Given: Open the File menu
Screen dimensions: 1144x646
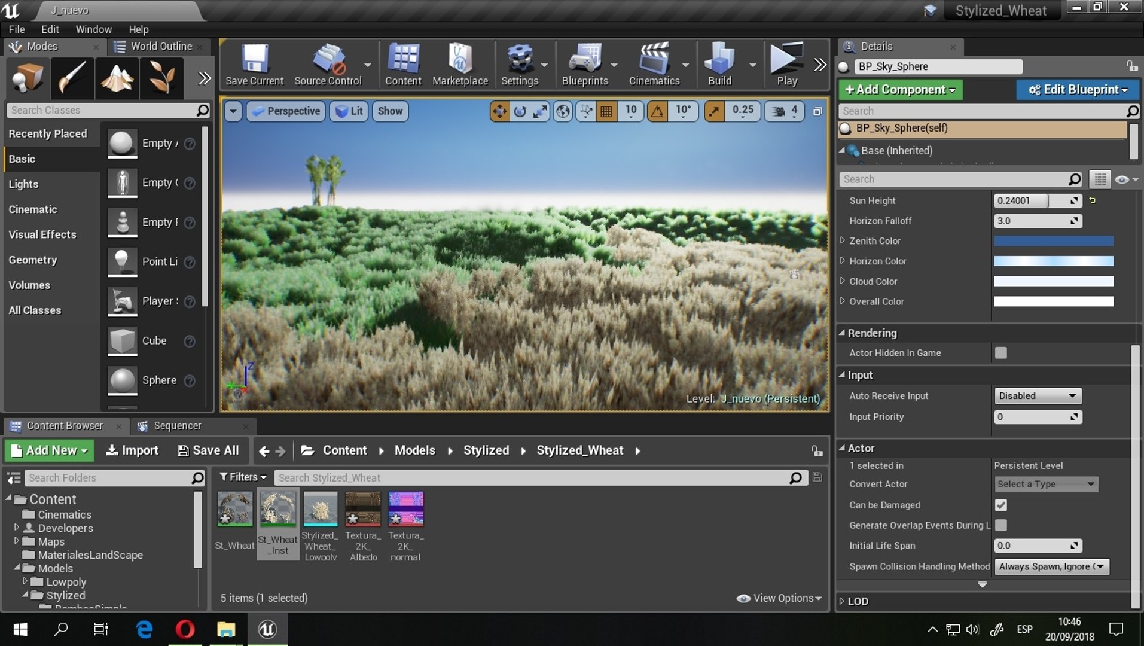Looking at the screenshot, I should click(x=17, y=29).
